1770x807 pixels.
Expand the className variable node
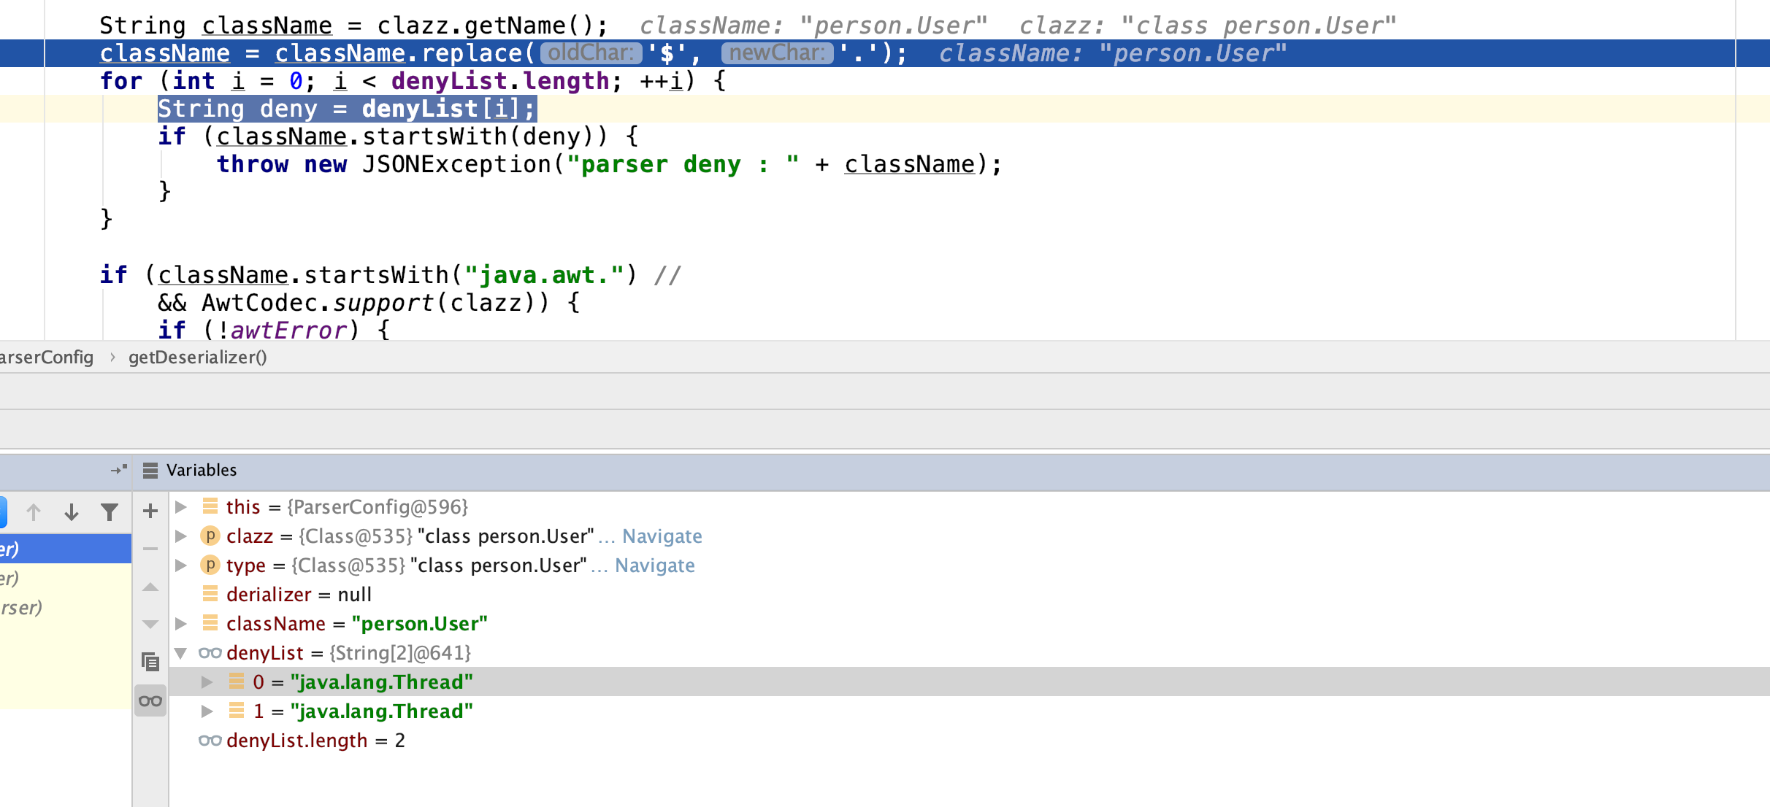(x=181, y=624)
